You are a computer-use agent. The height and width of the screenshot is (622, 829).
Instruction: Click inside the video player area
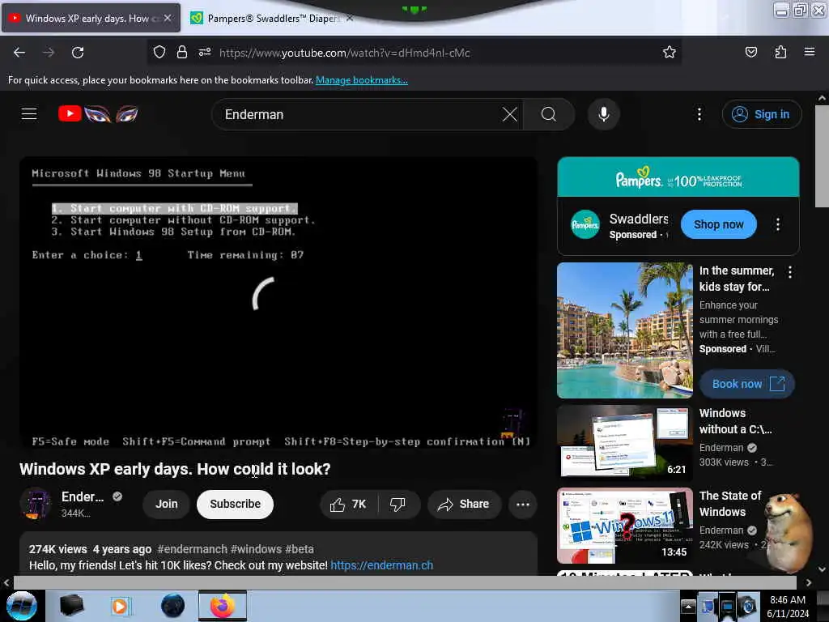coord(278,304)
